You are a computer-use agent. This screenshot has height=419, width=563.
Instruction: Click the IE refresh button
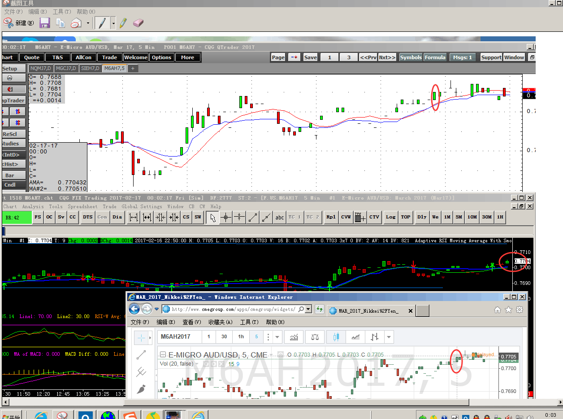click(320, 309)
